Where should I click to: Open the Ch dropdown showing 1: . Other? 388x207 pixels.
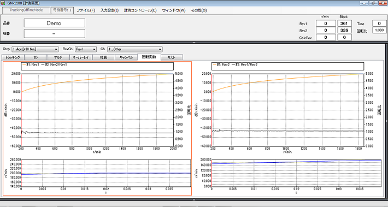point(134,49)
